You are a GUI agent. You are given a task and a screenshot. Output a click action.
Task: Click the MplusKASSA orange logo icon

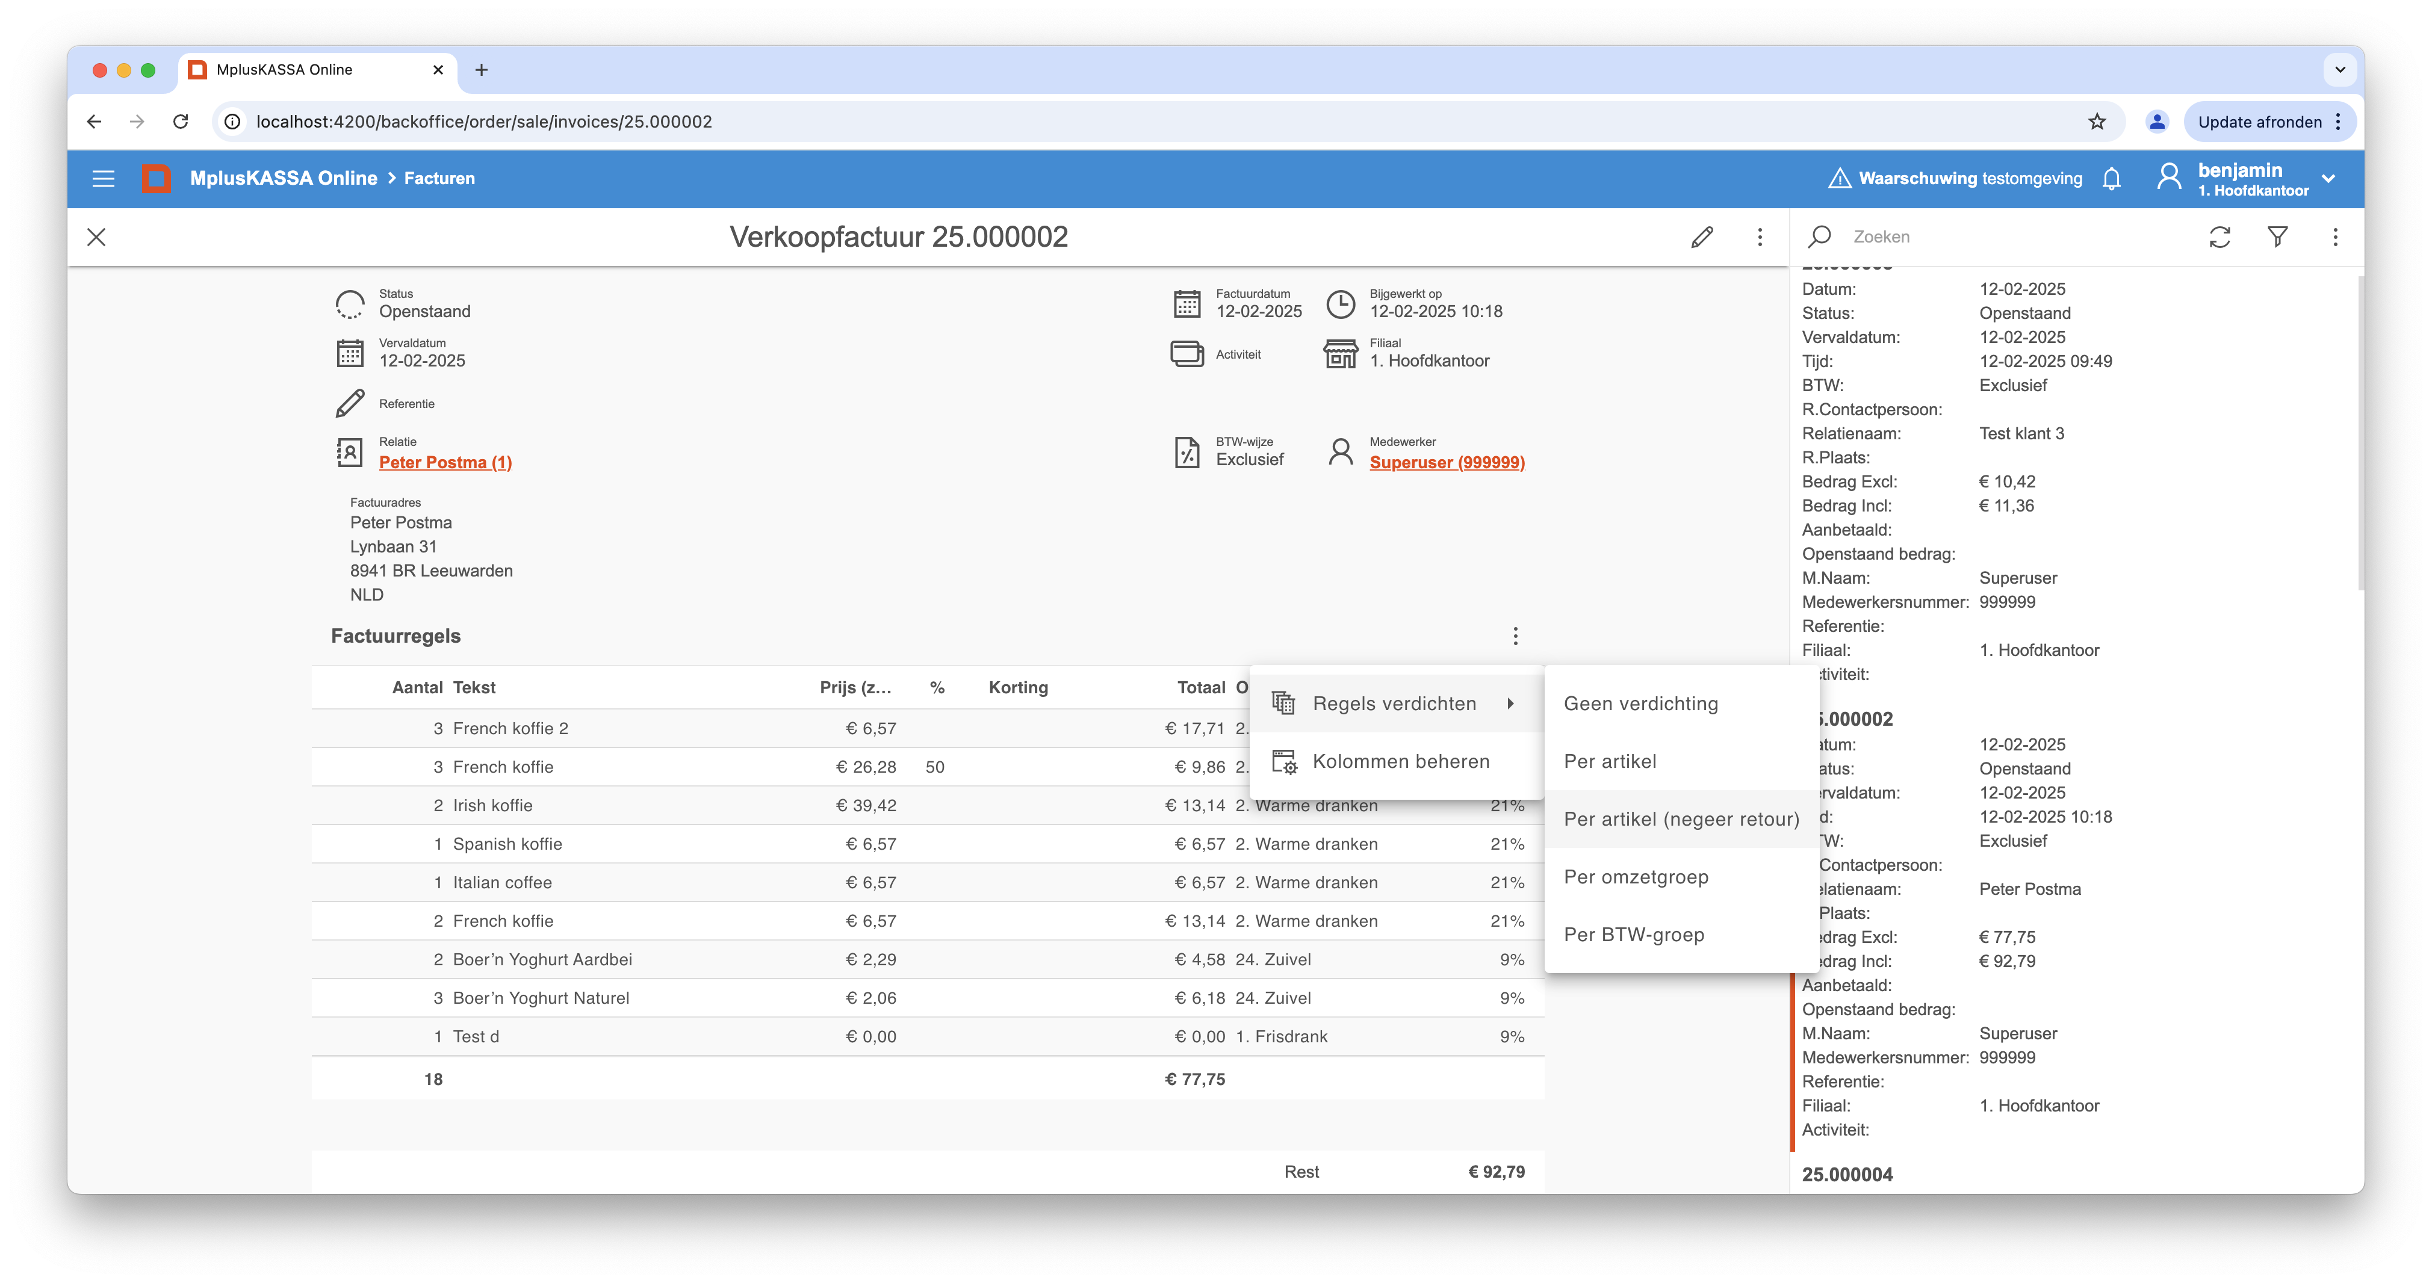click(x=156, y=179)
